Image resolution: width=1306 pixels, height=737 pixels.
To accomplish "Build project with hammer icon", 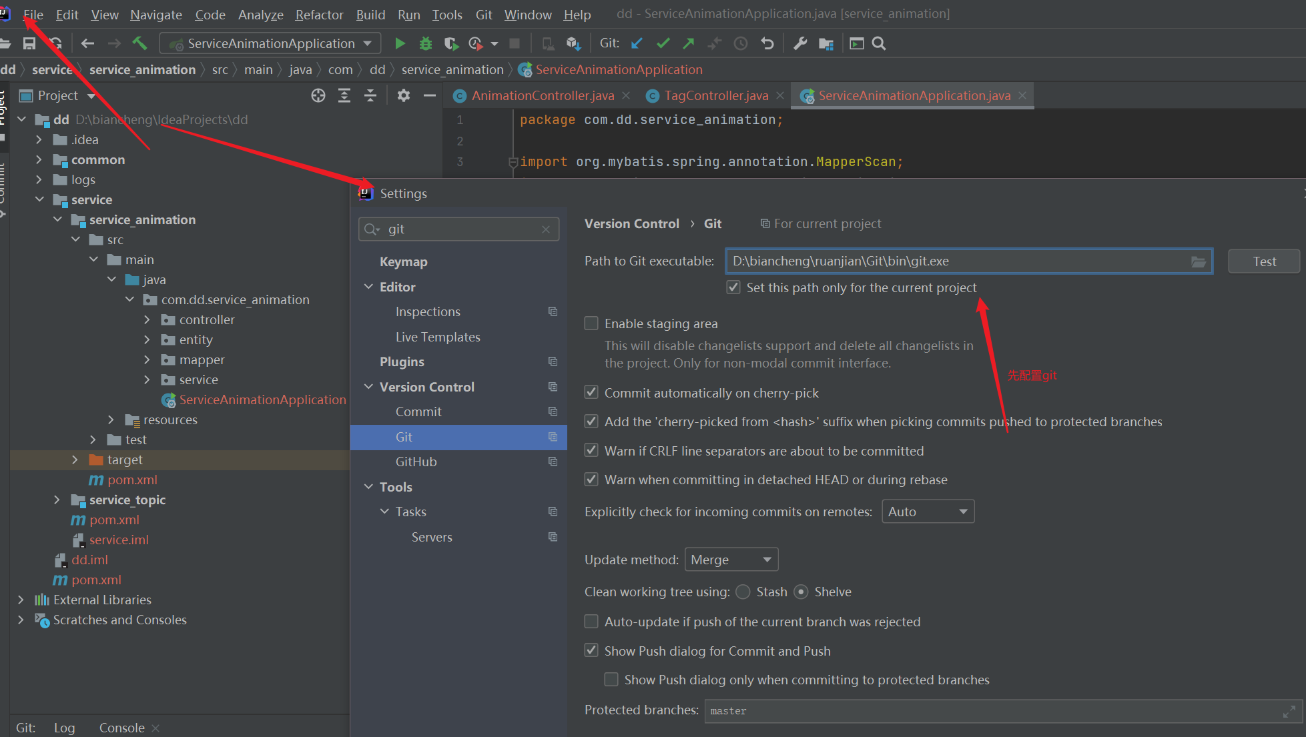I will tap(139, 44).
